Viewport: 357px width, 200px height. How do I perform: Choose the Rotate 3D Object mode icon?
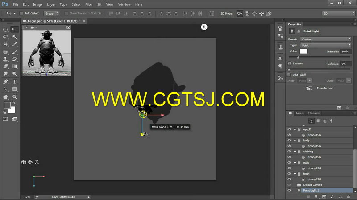pos(240,14)
